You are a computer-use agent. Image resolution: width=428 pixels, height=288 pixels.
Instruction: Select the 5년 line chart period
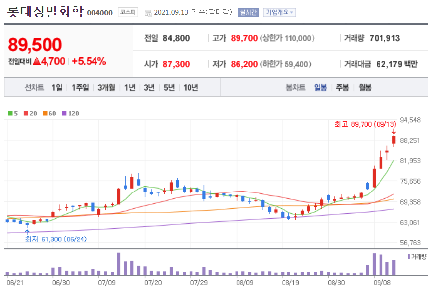(169, 88)
